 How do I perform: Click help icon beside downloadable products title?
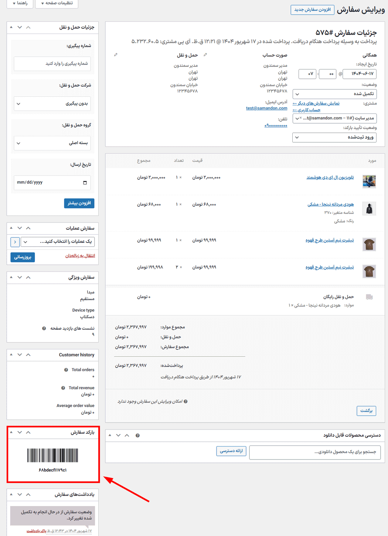pyautogui.click(x=137, y=435)
